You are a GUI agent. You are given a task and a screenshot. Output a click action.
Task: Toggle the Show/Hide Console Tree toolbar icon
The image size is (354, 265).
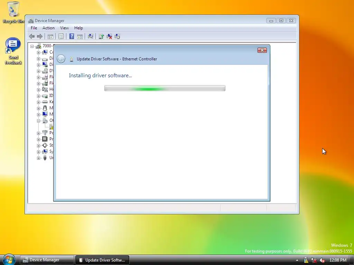50,36
